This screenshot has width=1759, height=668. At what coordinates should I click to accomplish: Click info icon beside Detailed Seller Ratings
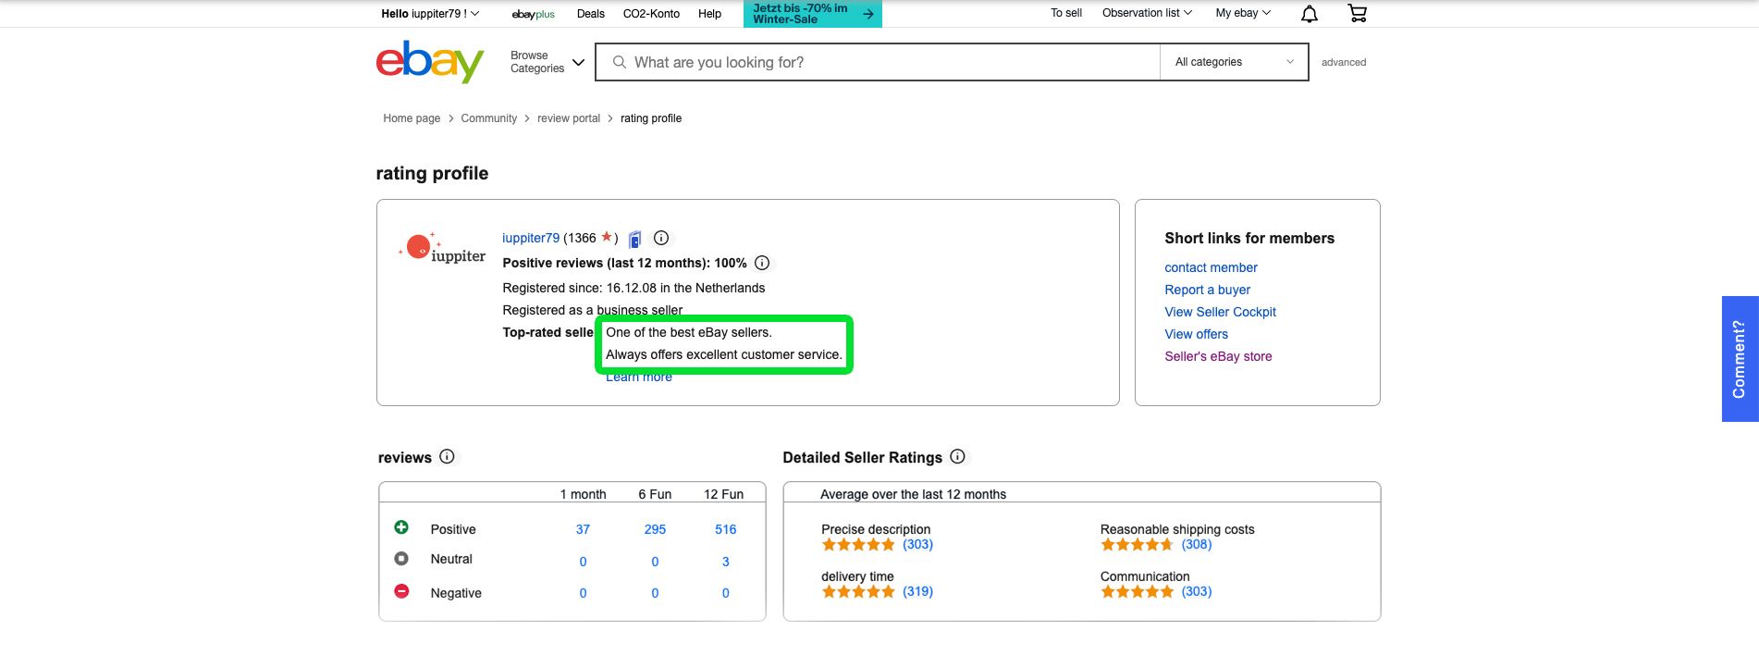[x=957, y=457]
